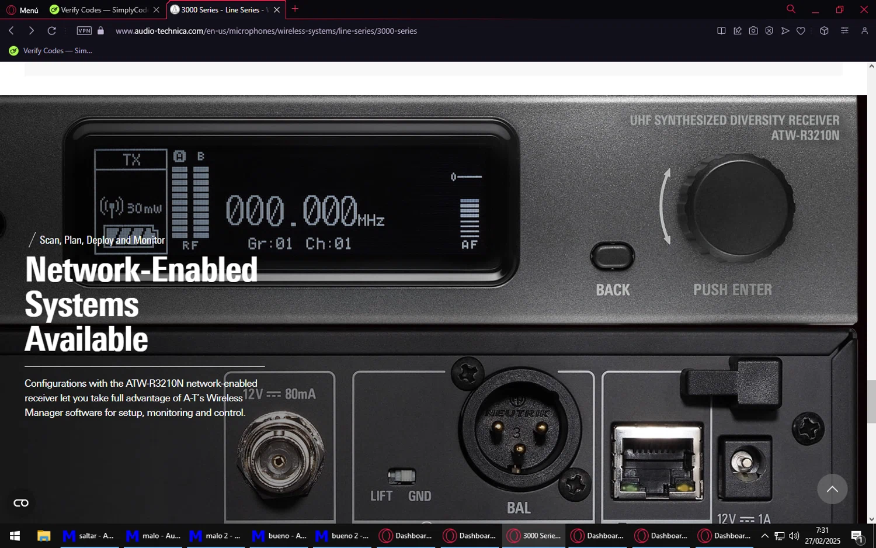Click the page vertical scrollbar thumb

coord(871,401)
